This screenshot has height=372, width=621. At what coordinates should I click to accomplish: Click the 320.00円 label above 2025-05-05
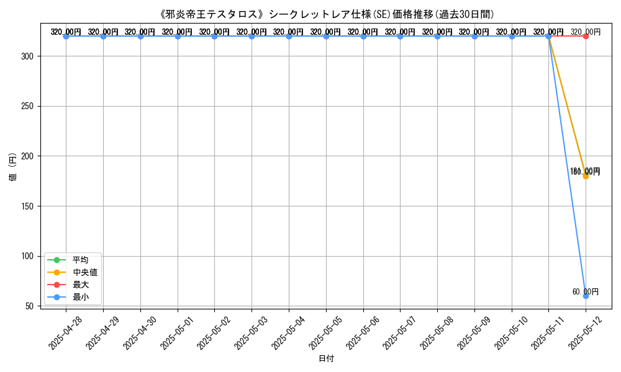point(326,32)
